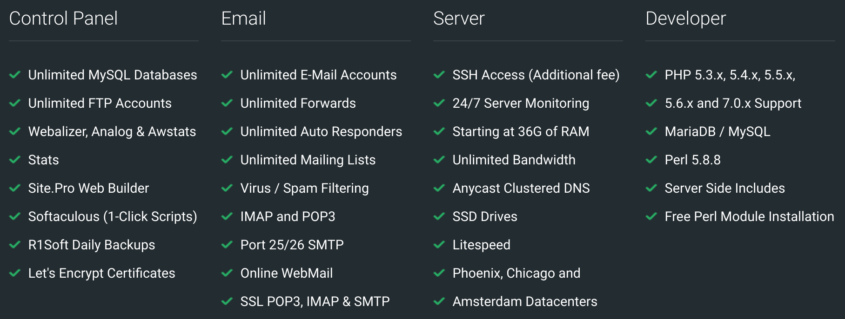Click the Let's Encrypt Certificates text

coord(102,273)
